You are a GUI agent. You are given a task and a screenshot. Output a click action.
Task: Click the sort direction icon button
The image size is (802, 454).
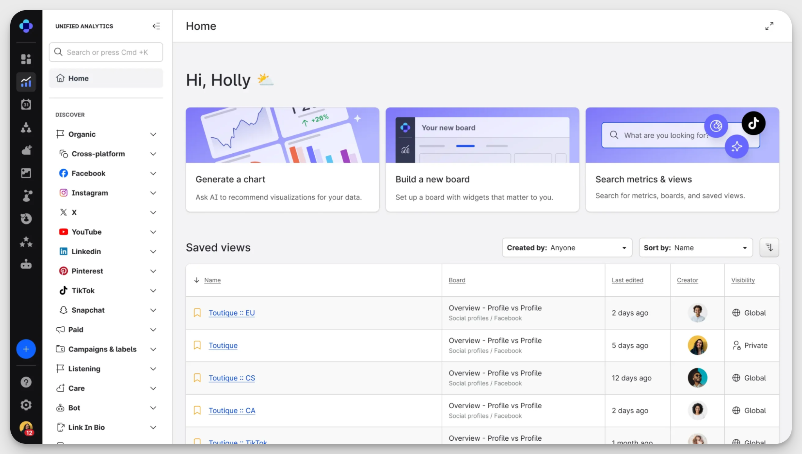click(769, 248)
